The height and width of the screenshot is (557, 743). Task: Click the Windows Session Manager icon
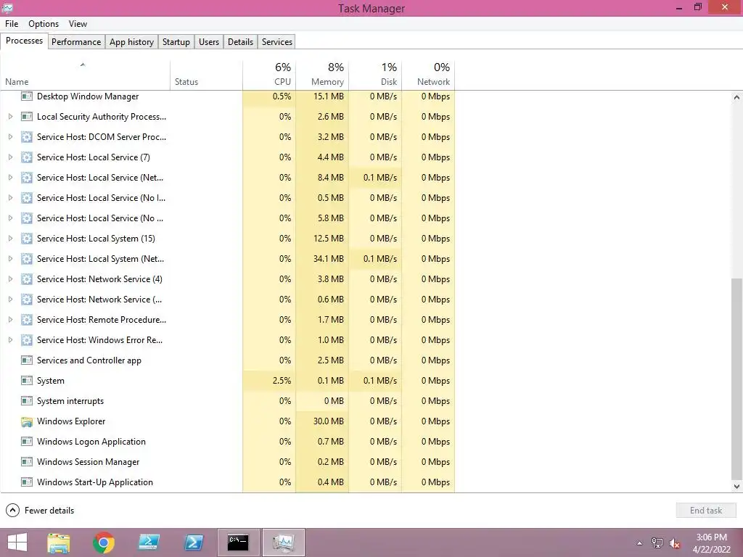[x=27, y=462]
